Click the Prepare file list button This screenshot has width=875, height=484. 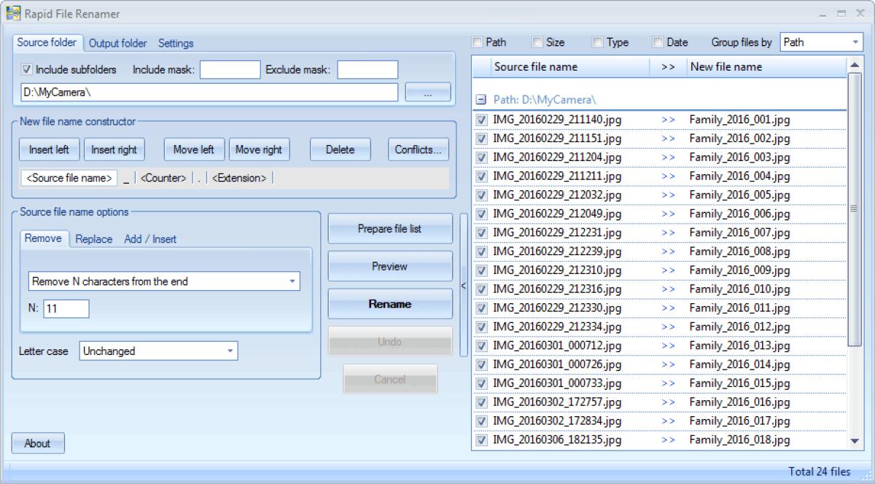click(389, 228)
